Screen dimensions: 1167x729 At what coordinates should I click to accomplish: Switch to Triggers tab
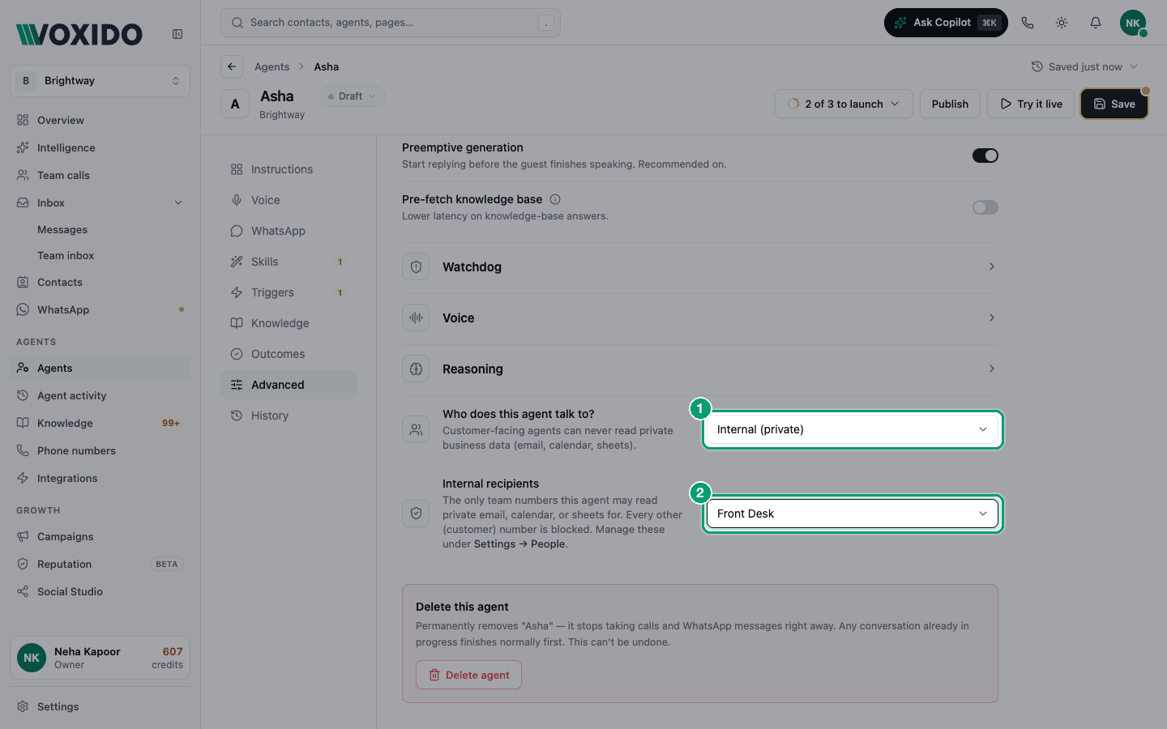289,292
